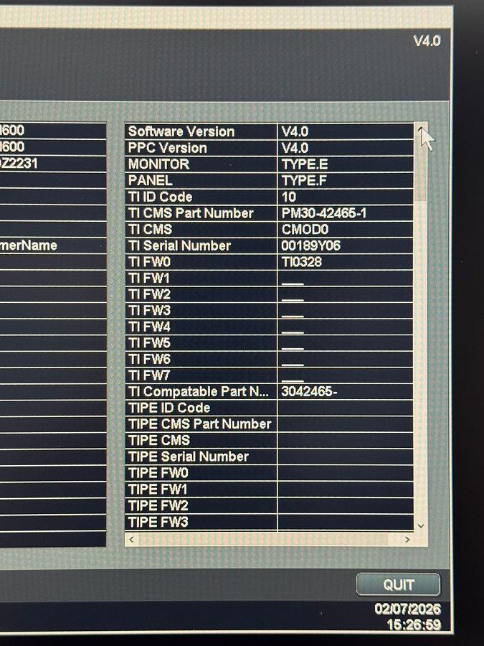Click the PPC Version value V4.0
The width and height of the screenshot is (484, 646).
[x=295, y=148]
